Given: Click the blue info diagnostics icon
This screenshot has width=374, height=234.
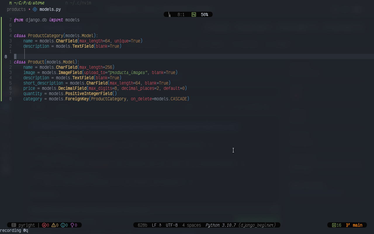Looking at the screenshot, I should pos(64,225).
